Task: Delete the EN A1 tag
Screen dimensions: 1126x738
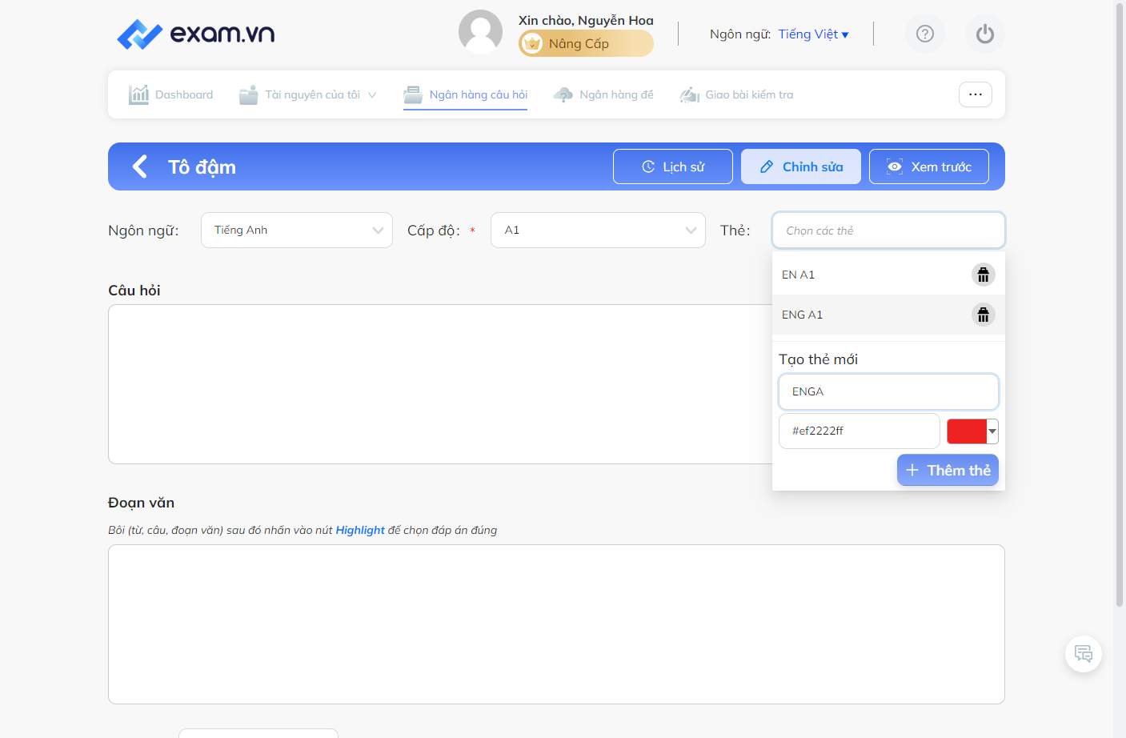Action: [x=984, y=275]
